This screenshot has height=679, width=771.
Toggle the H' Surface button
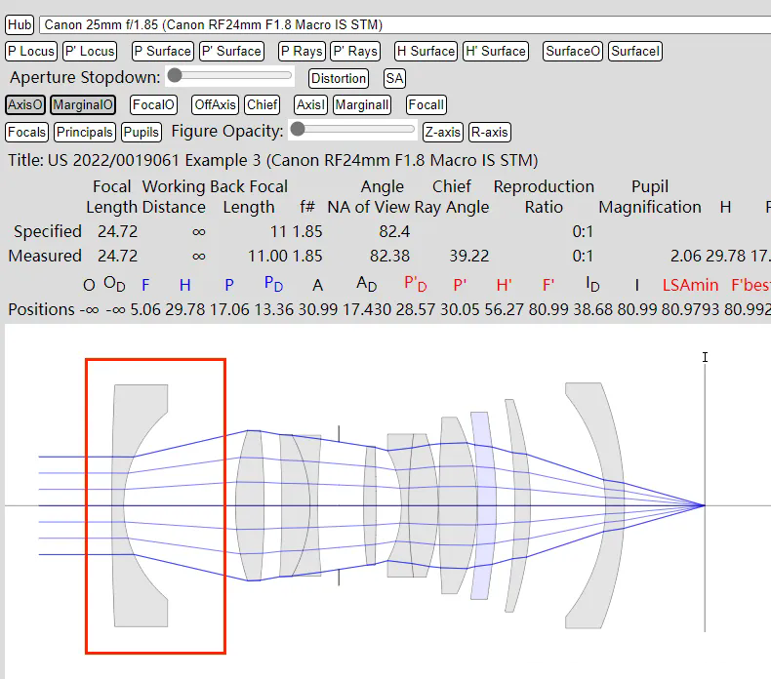[496, 51]
